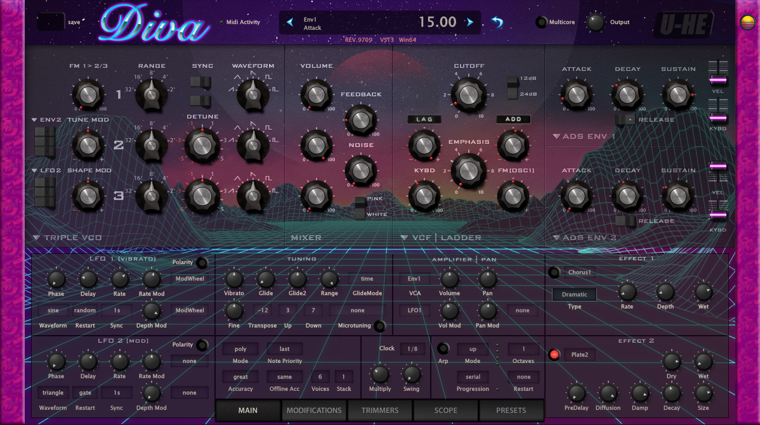Open the Presets tab
Screen dimensions: 760x425
point(511,410)
